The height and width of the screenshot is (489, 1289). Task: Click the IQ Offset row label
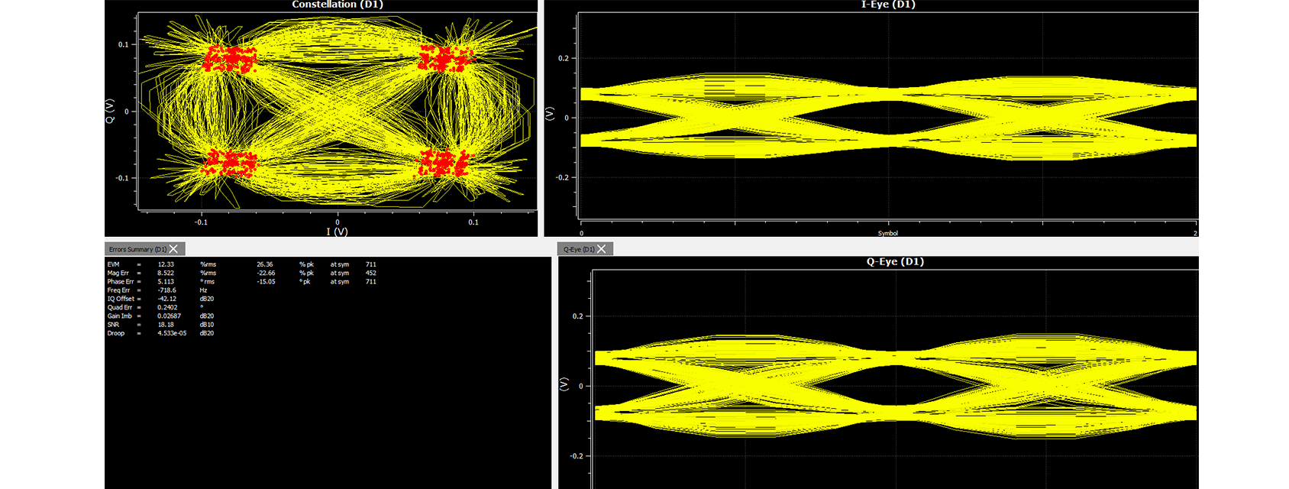pos(121,299)
